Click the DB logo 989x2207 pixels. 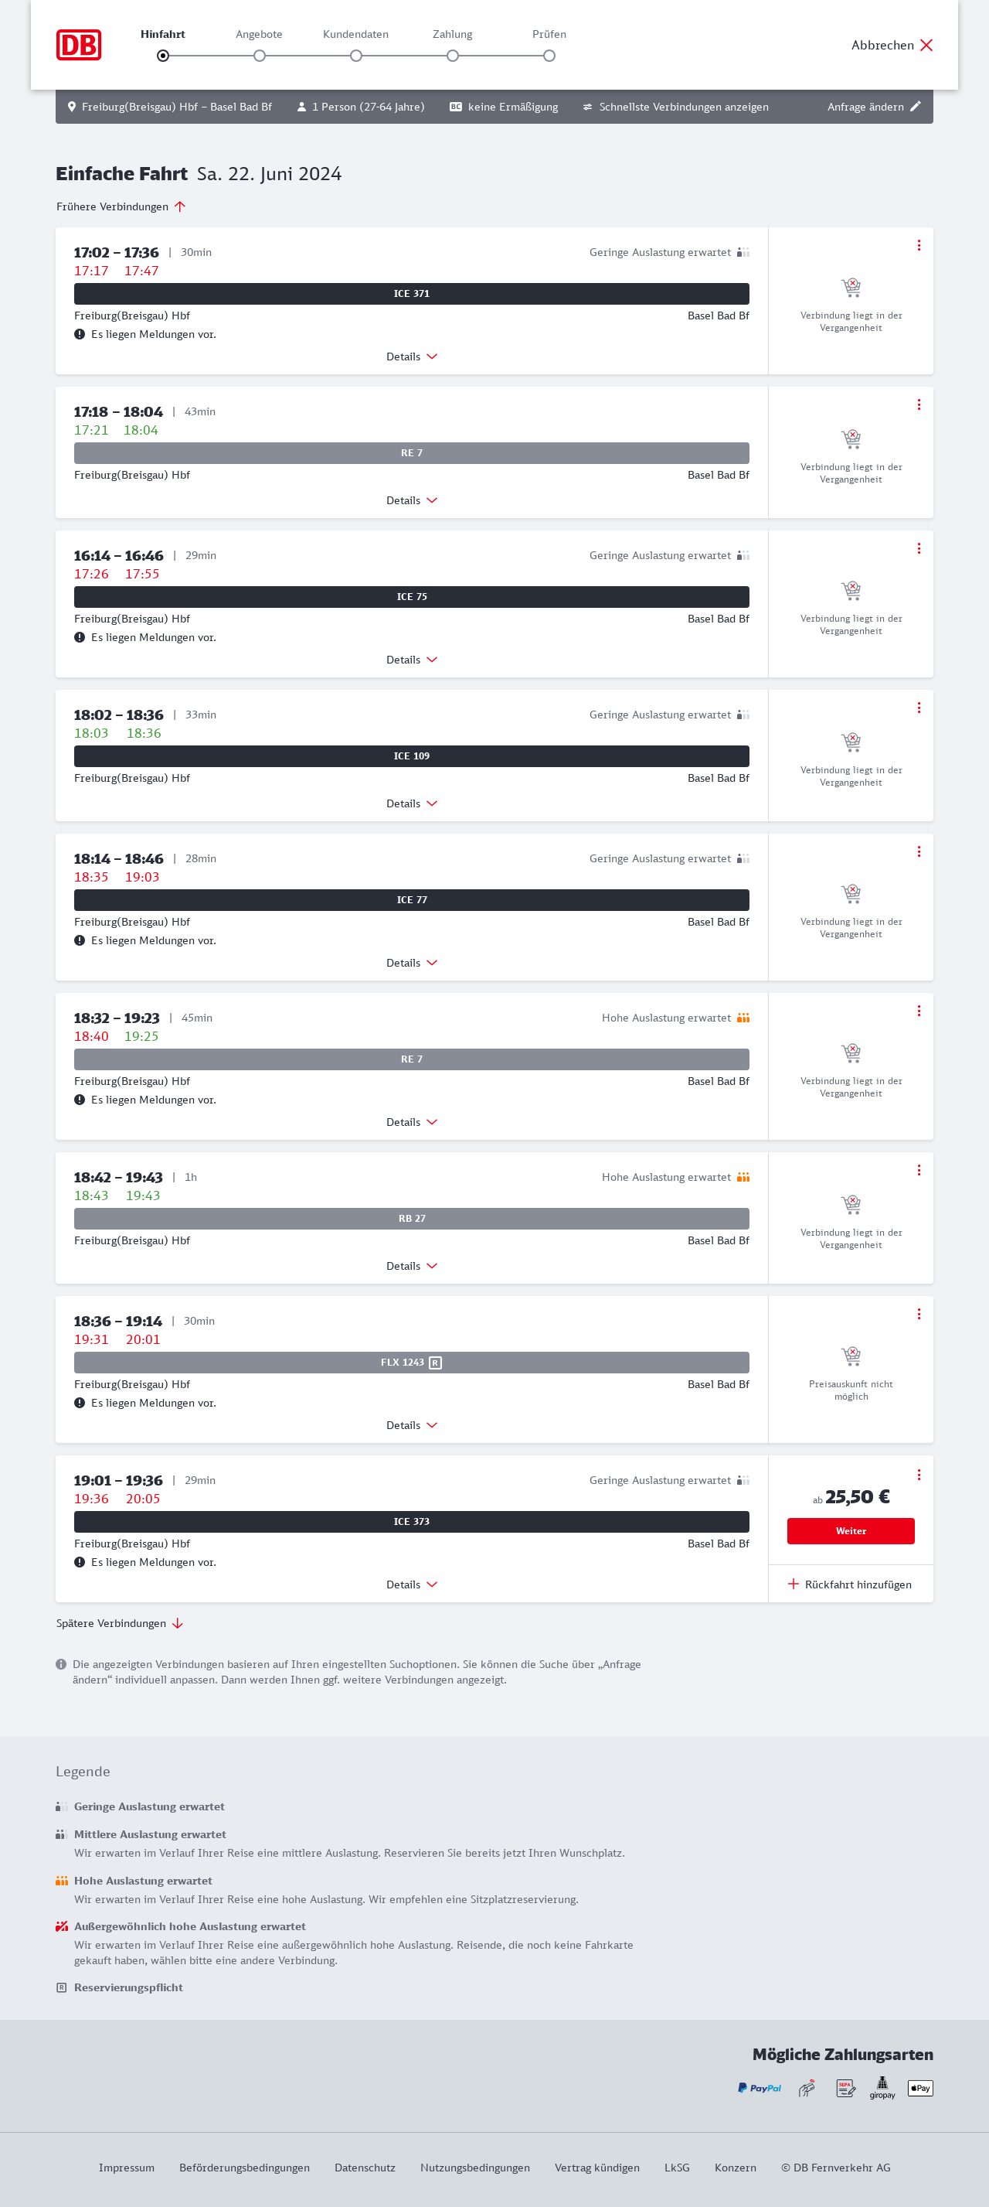click(x=79, y=46)
